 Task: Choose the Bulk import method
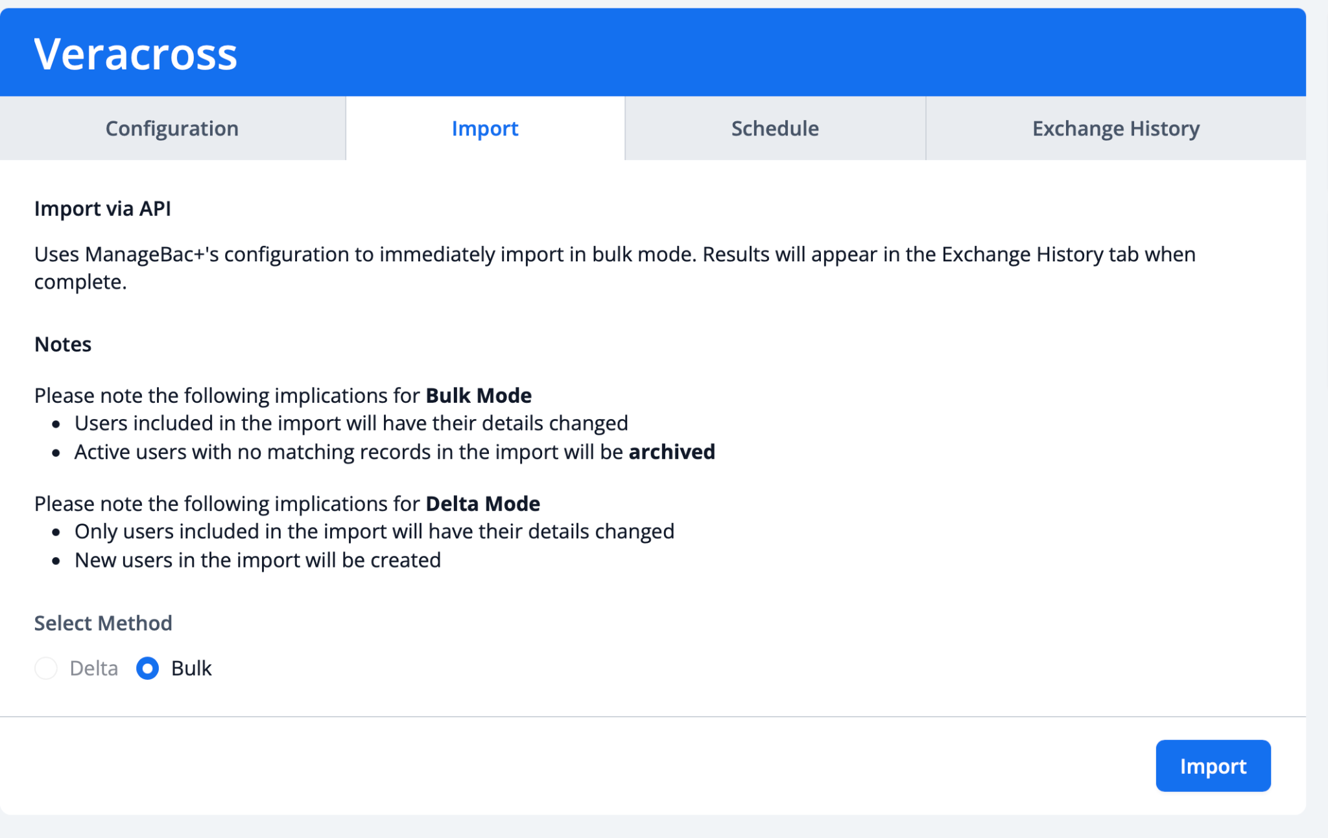[x=148, y=668]
